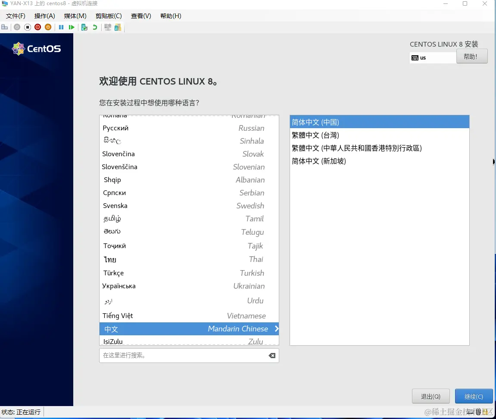This screenshot has height=419, width=496.
Task: Select the Tamil language row
Action: 189,219
